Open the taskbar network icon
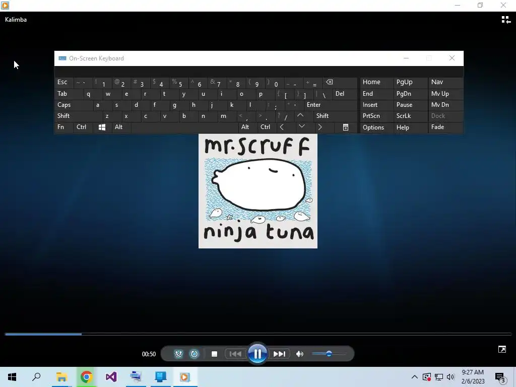The height and width of the screenshot is (387, 516). [x=439, y=377]
